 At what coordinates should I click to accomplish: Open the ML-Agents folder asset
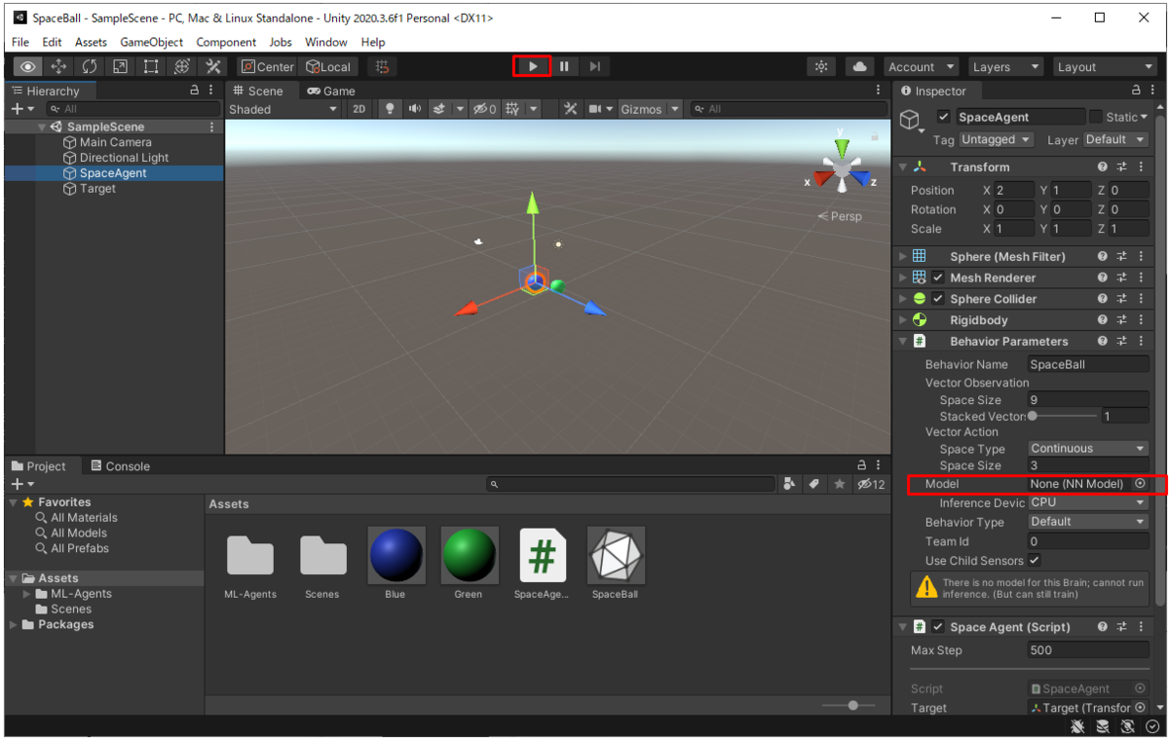pos(250,556)
